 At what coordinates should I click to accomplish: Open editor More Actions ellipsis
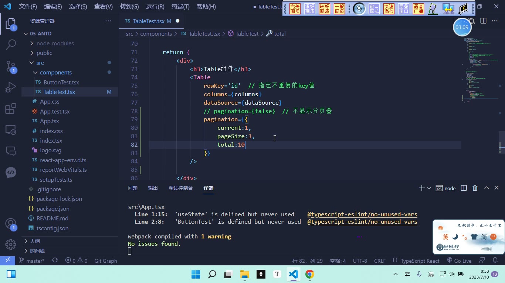(x=495, y=21)
